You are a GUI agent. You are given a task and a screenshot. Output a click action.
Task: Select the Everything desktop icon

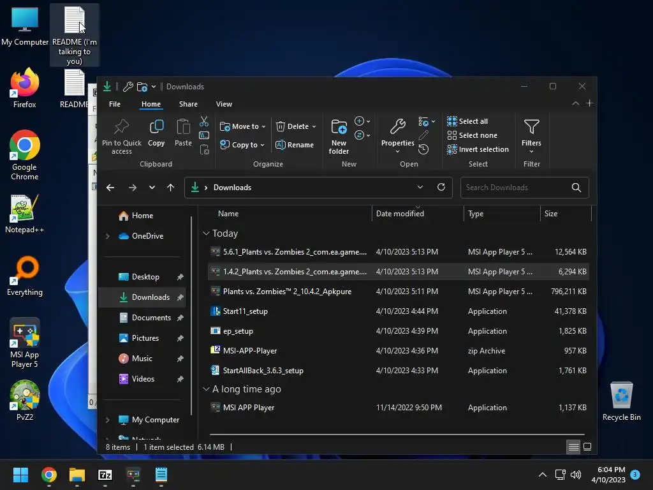pyautogui.click(x=25, y=276)
